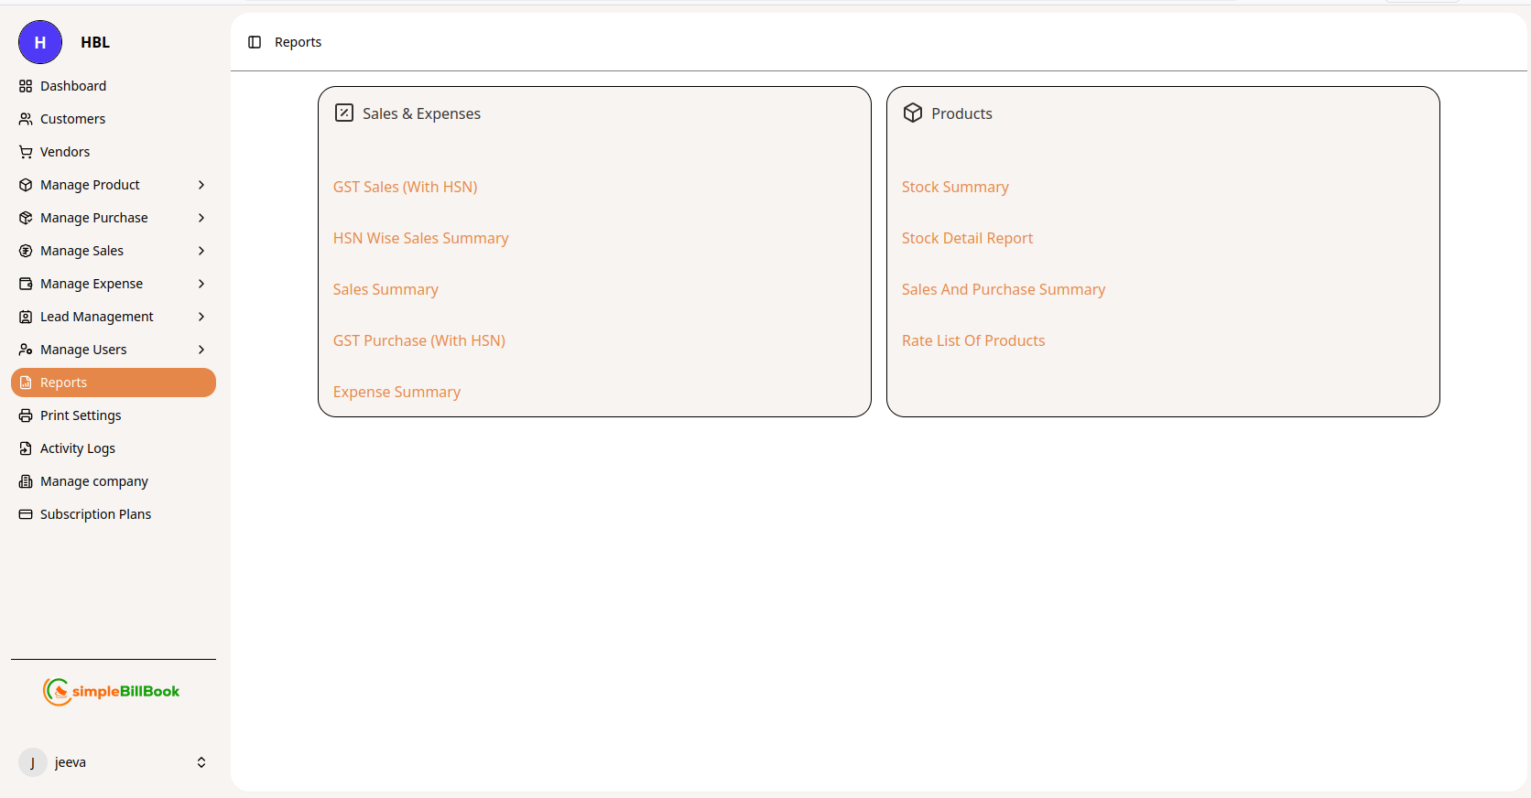Click the Print Settings printer icon

click(x=26, y=415)
